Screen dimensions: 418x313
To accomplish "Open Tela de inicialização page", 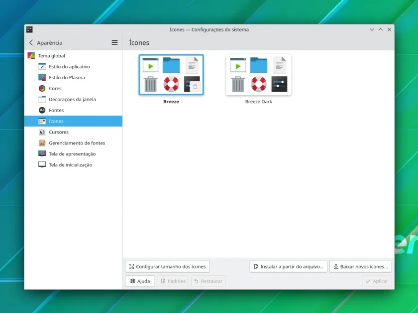I will pos(73,165).
